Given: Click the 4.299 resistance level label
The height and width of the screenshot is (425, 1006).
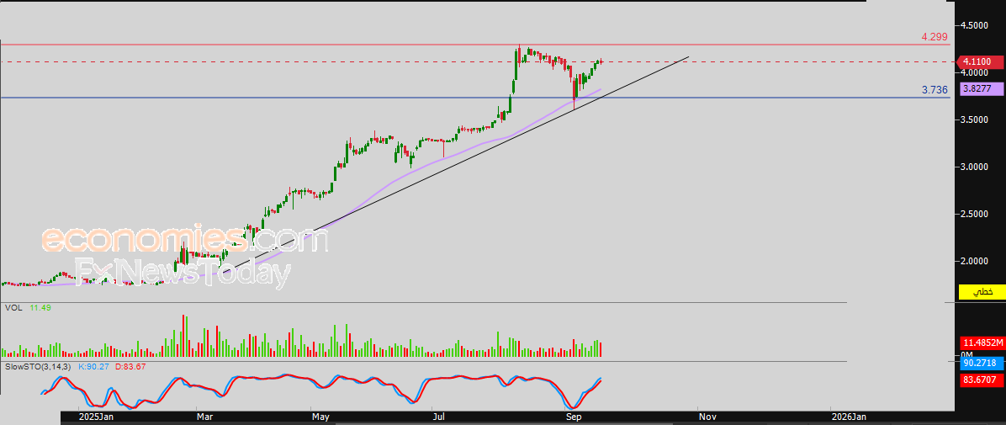Looking at the screenshot, I should (x=935, y=37).
